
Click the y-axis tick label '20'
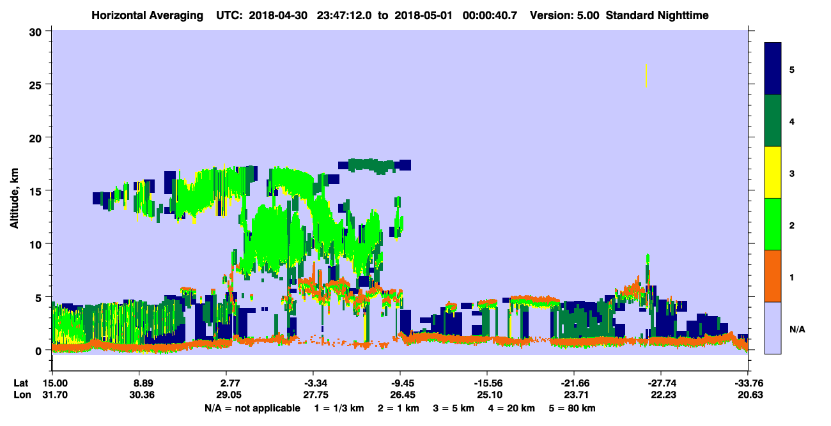[x=36, y=137]
